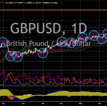Select the orange horizontal price line

point(53,10)
